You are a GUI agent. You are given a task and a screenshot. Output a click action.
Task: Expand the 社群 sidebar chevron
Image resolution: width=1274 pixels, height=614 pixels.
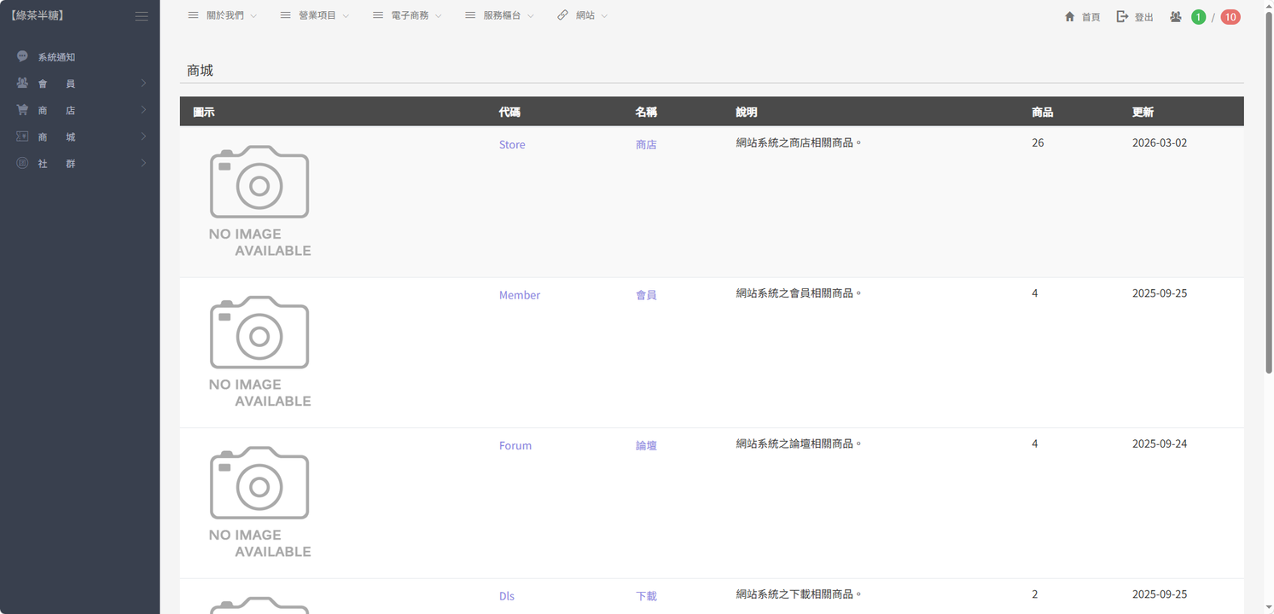(143, 163)
